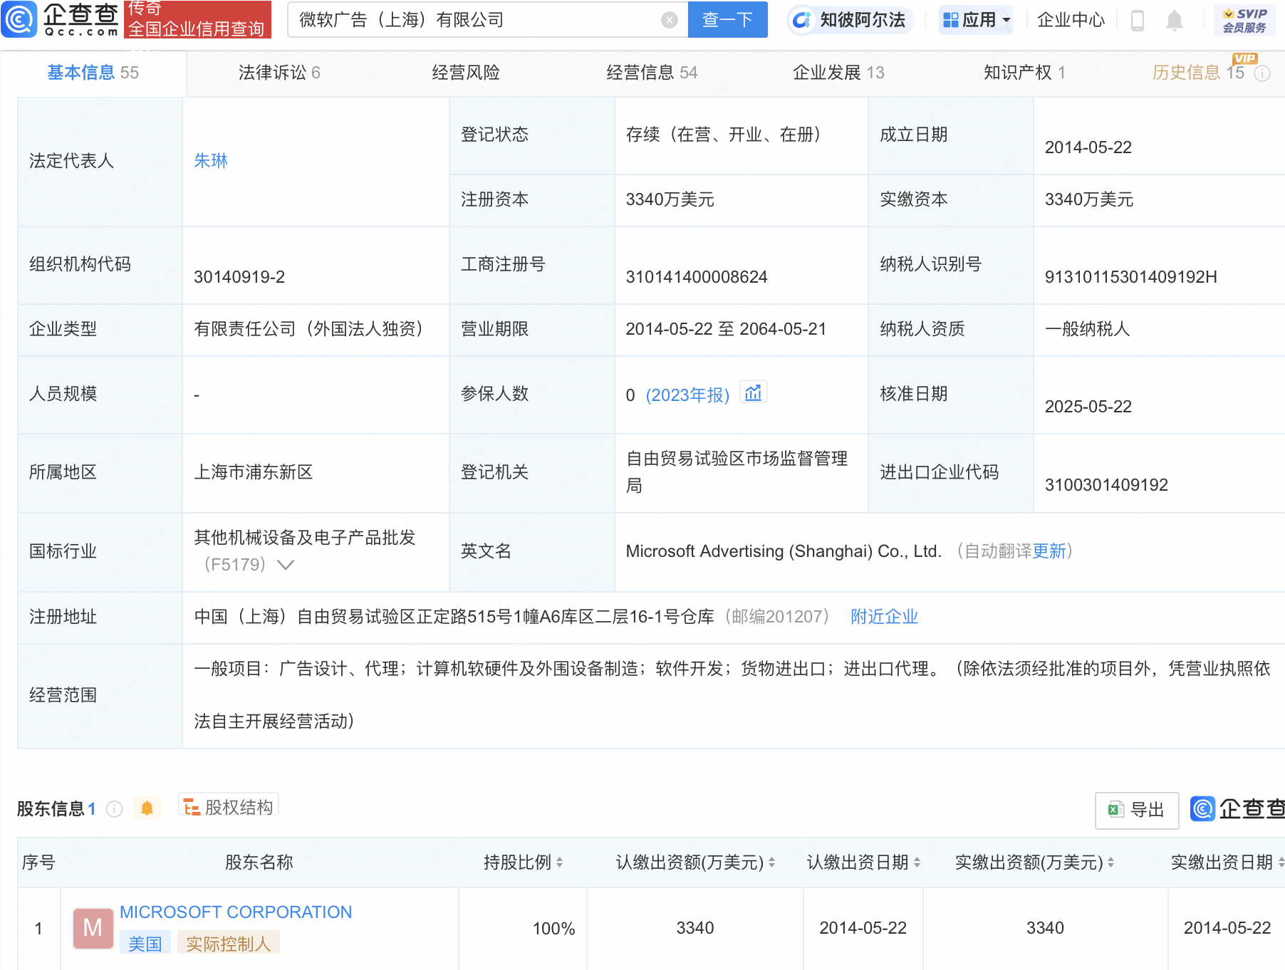Open MICROSOFT CORPORATION shareholder link
1285x970 pixels.
236,912
